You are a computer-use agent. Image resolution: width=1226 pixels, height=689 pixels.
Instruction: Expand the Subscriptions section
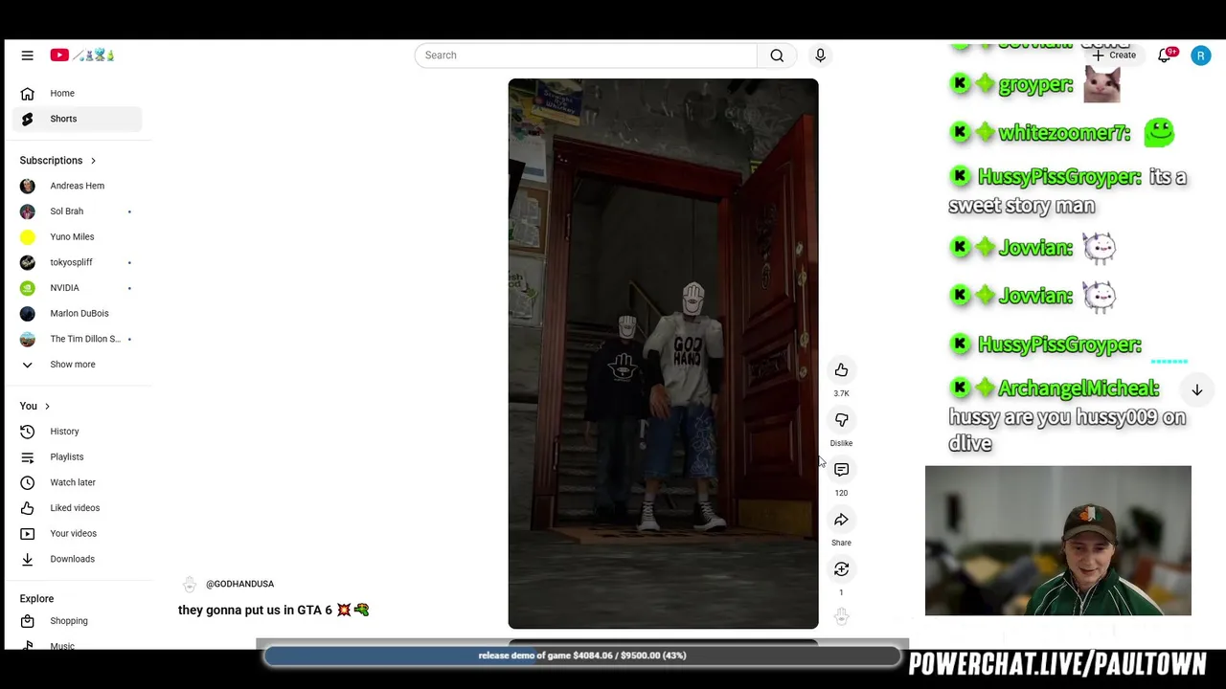57,160
